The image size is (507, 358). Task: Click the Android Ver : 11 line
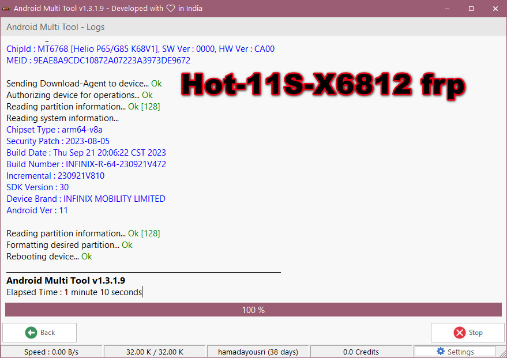pyautogui.click(x=37, y=210)
